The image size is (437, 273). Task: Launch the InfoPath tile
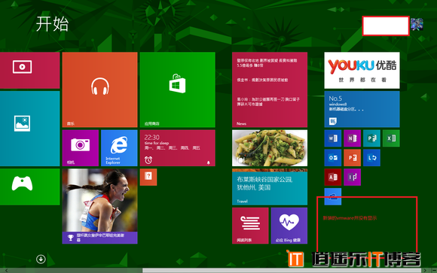tap(353, 177)
